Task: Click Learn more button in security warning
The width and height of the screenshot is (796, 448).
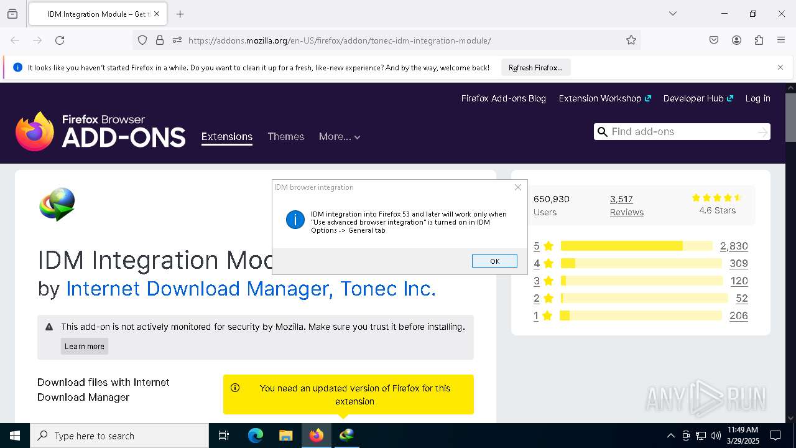Action: (85, 347)
